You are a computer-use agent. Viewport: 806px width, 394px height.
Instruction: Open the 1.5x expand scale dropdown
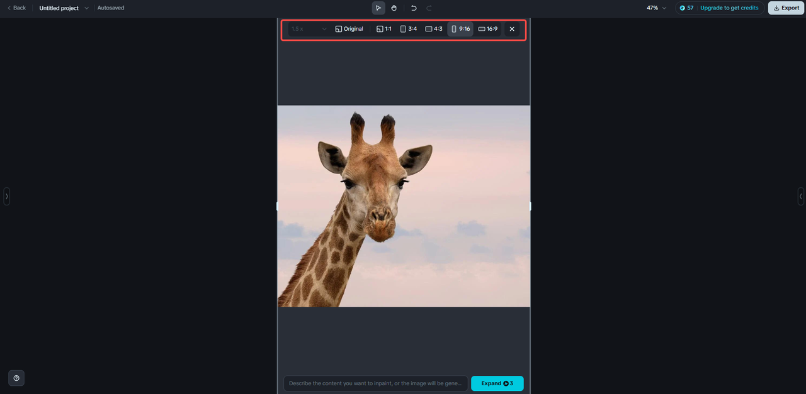(x=309, y=29)
